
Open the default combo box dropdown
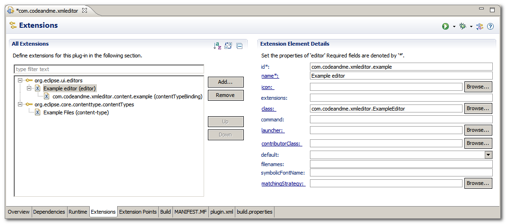pyautogui.click(x=488, y=155)
